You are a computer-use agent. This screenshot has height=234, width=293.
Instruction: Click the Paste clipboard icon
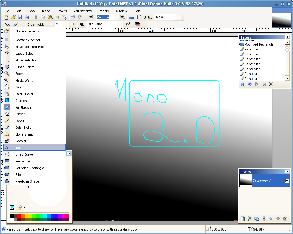(x=50, y=17)
